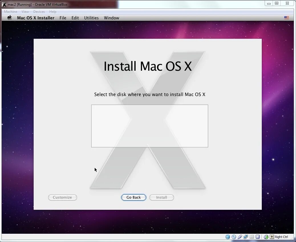
Task: Open the Utilities menu
Action: (91, 18)
